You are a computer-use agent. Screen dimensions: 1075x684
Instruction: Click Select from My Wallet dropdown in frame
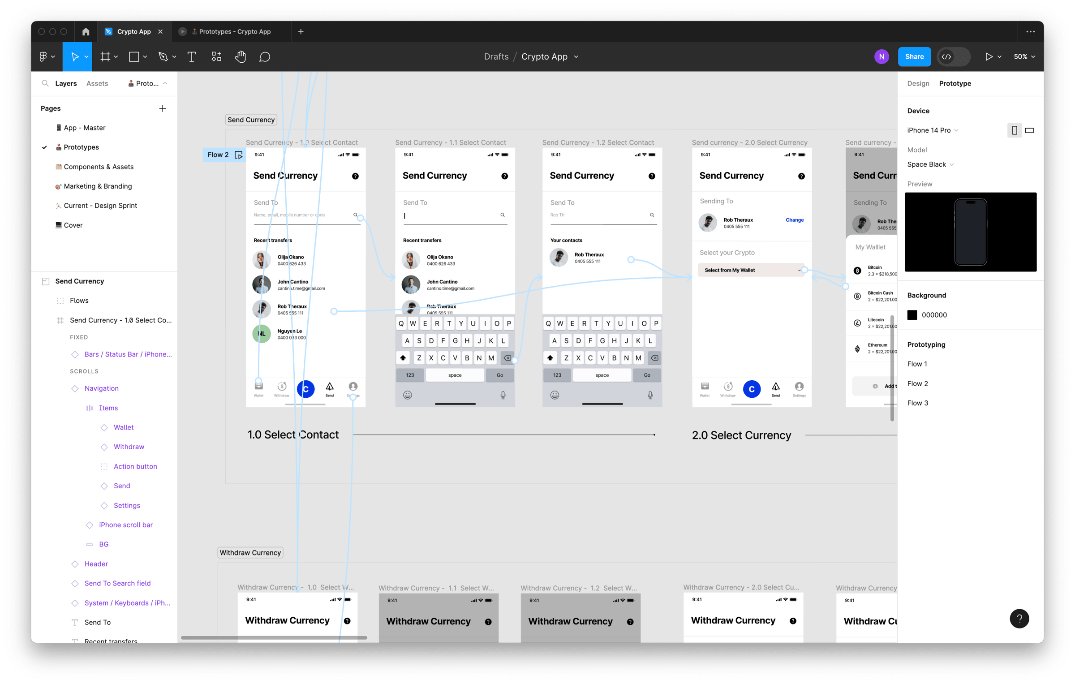pyautogui.click(x=751, y=270)
